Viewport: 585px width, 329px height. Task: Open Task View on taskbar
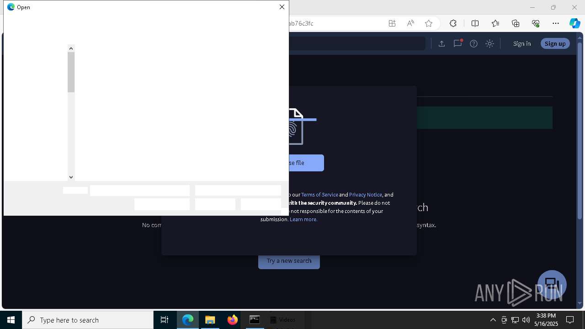(165, 320)
